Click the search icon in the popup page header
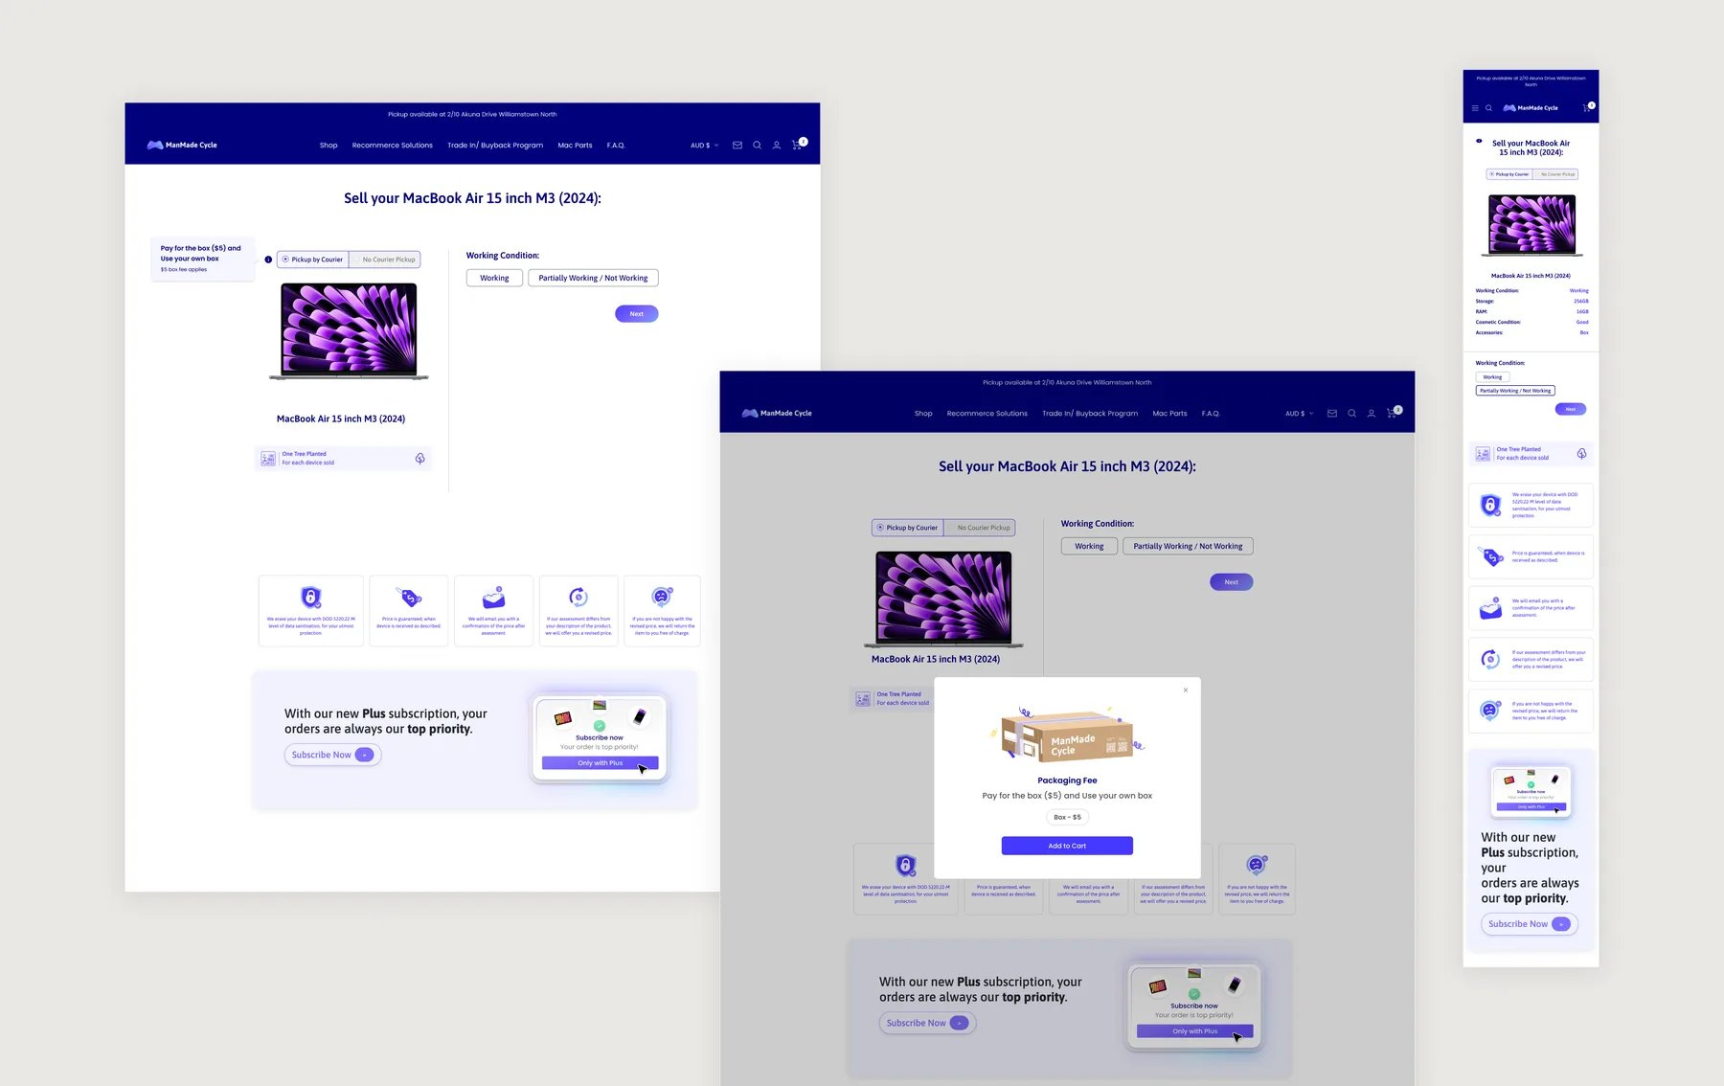This screenshot has height=1086, width=1724. [1351, 414]
